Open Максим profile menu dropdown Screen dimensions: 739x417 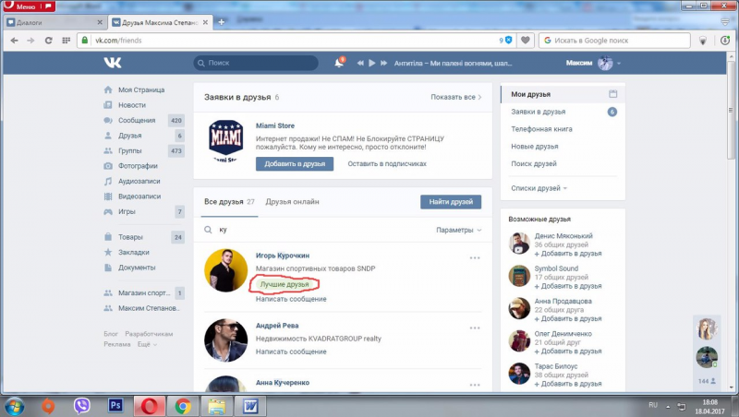coord(593,63)
